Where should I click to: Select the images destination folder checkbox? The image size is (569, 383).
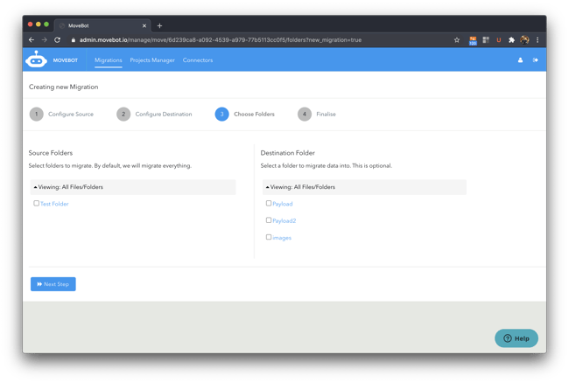coord(269,237)
